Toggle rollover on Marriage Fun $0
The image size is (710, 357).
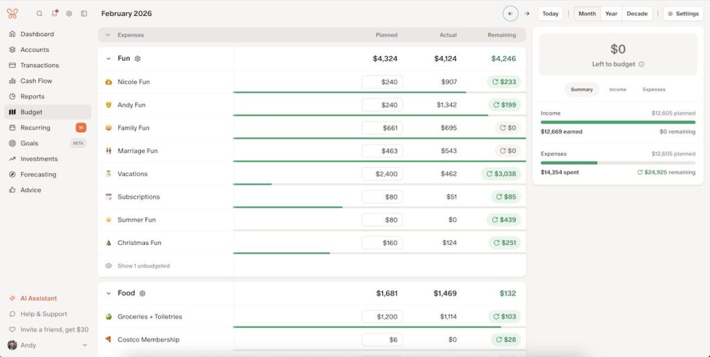click(x=508, y=151)
